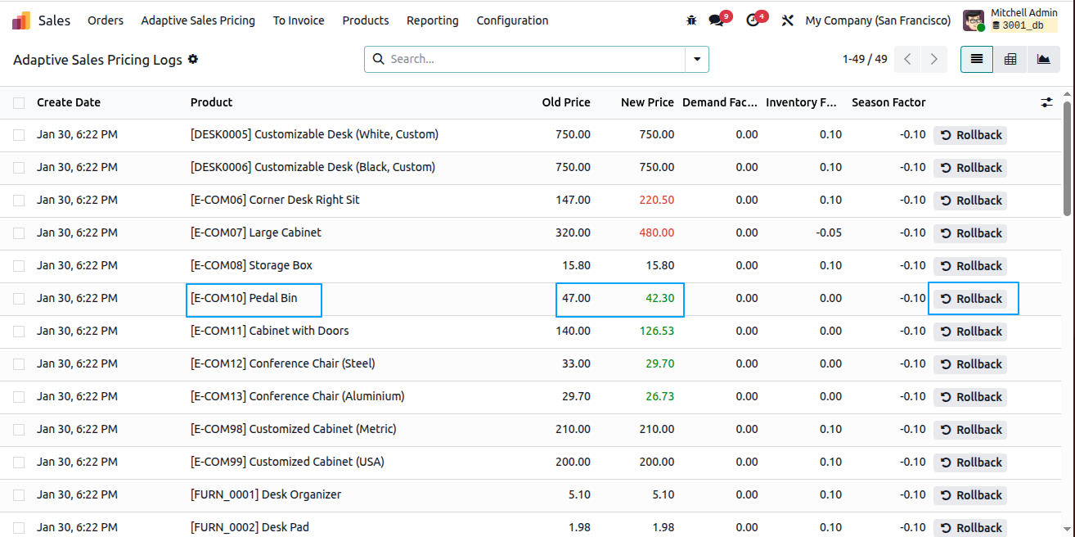Check the Large Cabinet row checkbox
Image resolution: width=1075 pixels, height=537 pixels.
(19, 233)
